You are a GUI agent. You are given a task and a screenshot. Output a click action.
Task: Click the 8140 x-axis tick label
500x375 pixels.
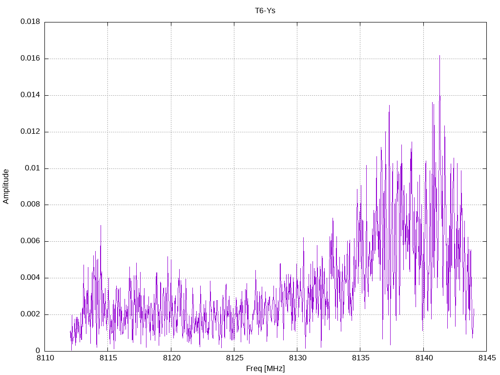point(424,358)
